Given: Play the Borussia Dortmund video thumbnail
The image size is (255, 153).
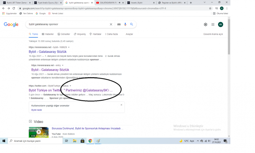Looking at the screenshot, I should (39, 132).
